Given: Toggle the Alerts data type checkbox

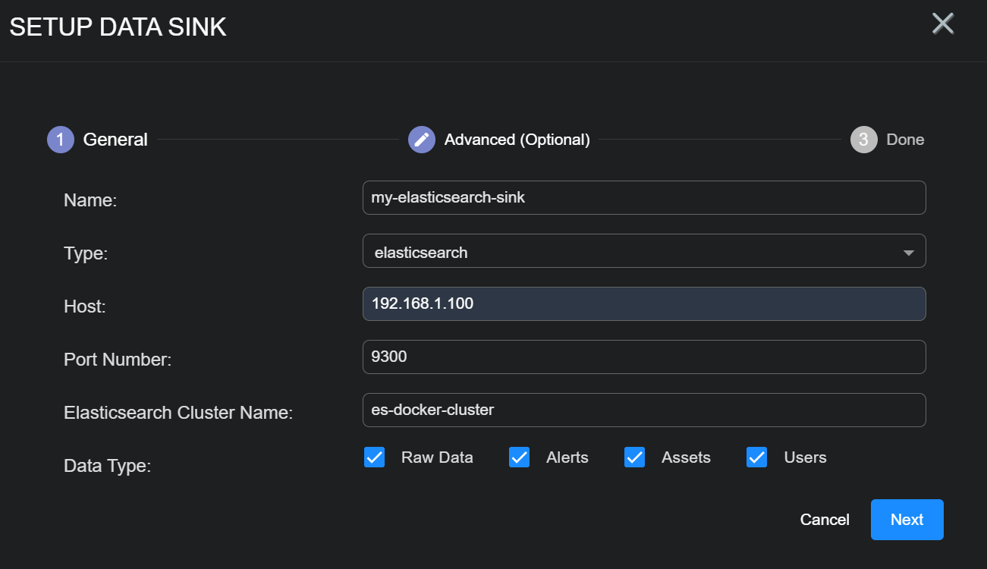Looking at the screenshot, I should [519, 457].
